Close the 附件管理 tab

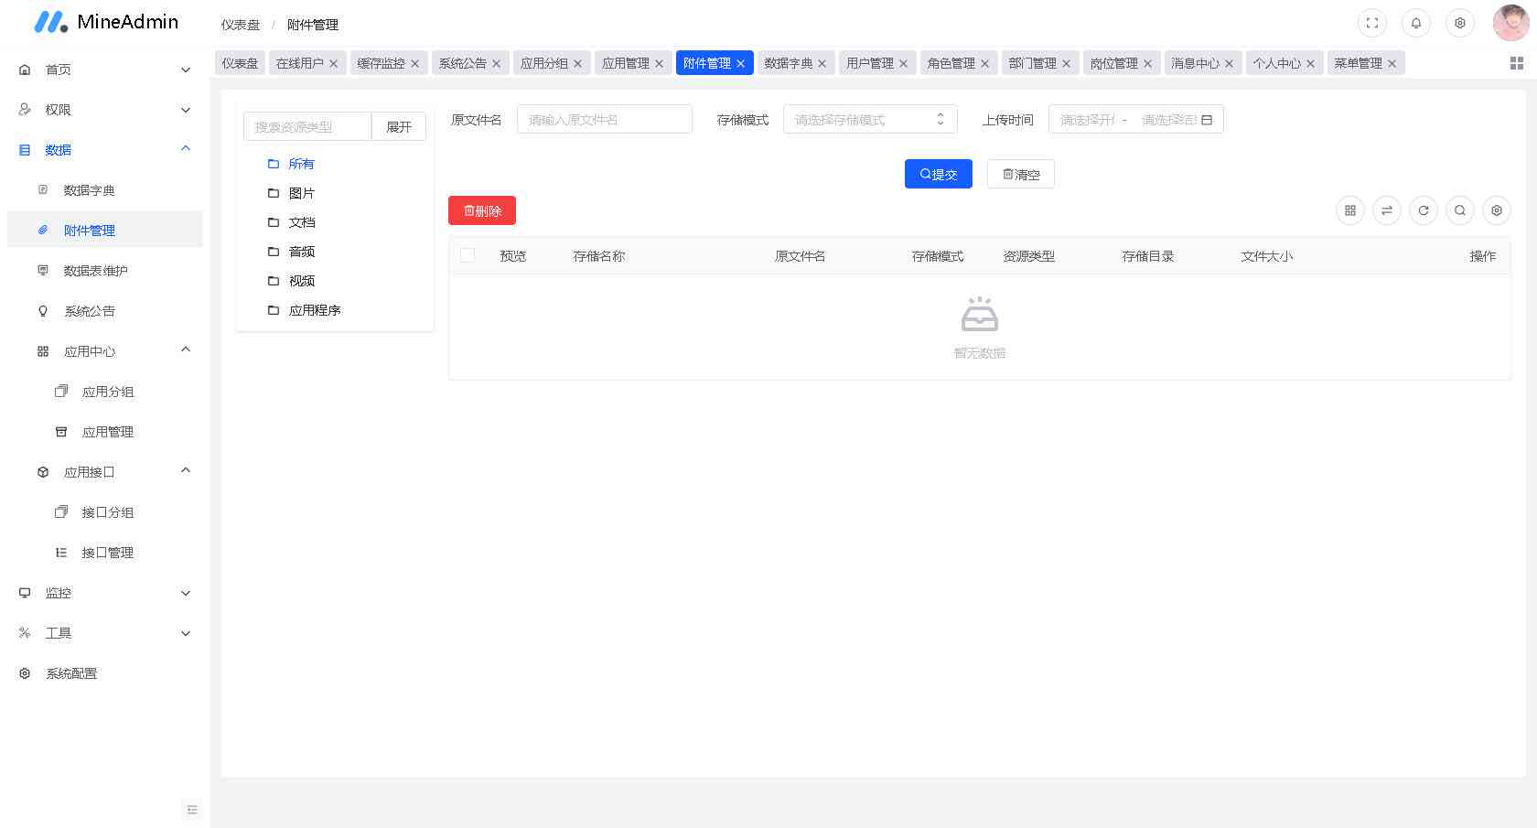[x=741, y=63]
